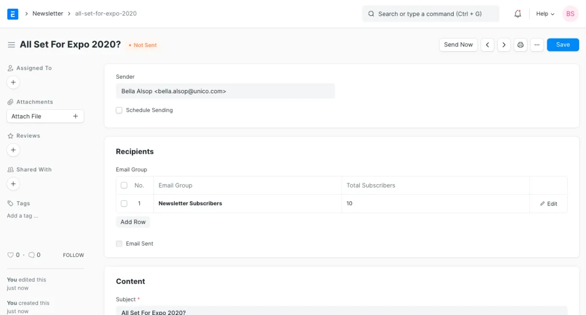Like this document with the heart
This screenshot has width=586, height=315.
[10, 255]
